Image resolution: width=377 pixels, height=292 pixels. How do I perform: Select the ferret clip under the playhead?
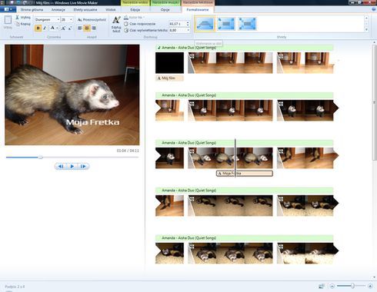230,158
